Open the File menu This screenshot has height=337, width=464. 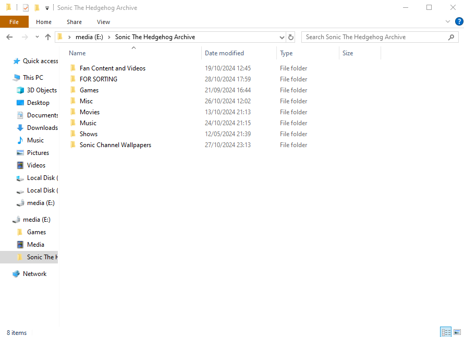point(14,22)
